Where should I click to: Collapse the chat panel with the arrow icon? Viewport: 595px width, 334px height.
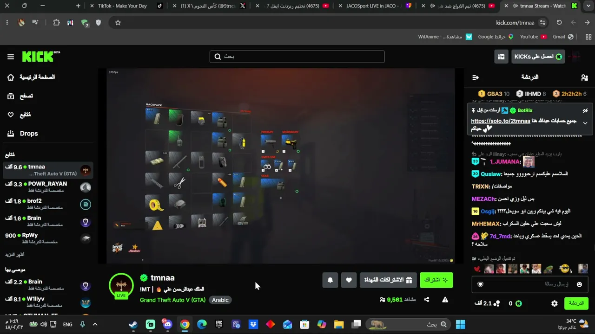[475, 77]
